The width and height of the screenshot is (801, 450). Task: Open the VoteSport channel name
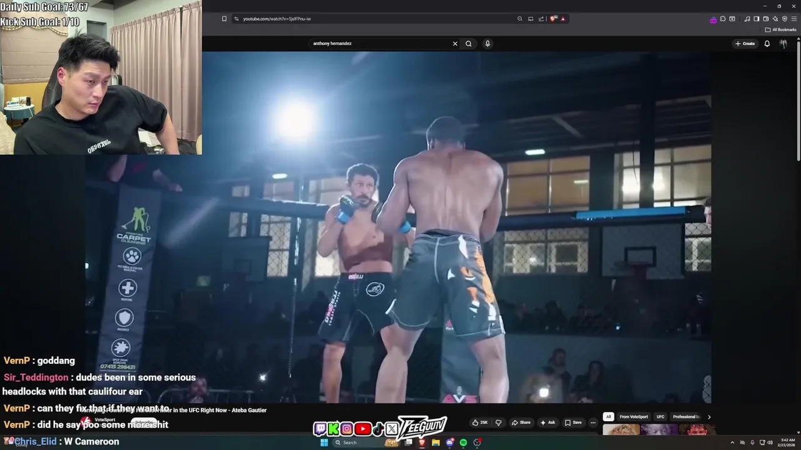coord(105,420)
